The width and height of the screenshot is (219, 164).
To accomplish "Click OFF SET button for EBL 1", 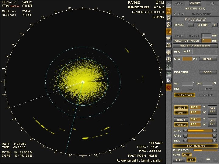I will [212, 110].
